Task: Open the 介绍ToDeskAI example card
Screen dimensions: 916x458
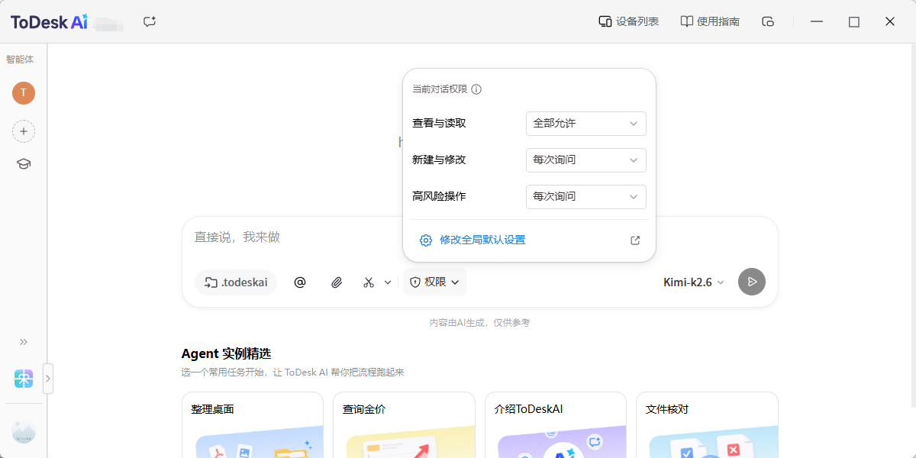Action: tap(556, 425)
